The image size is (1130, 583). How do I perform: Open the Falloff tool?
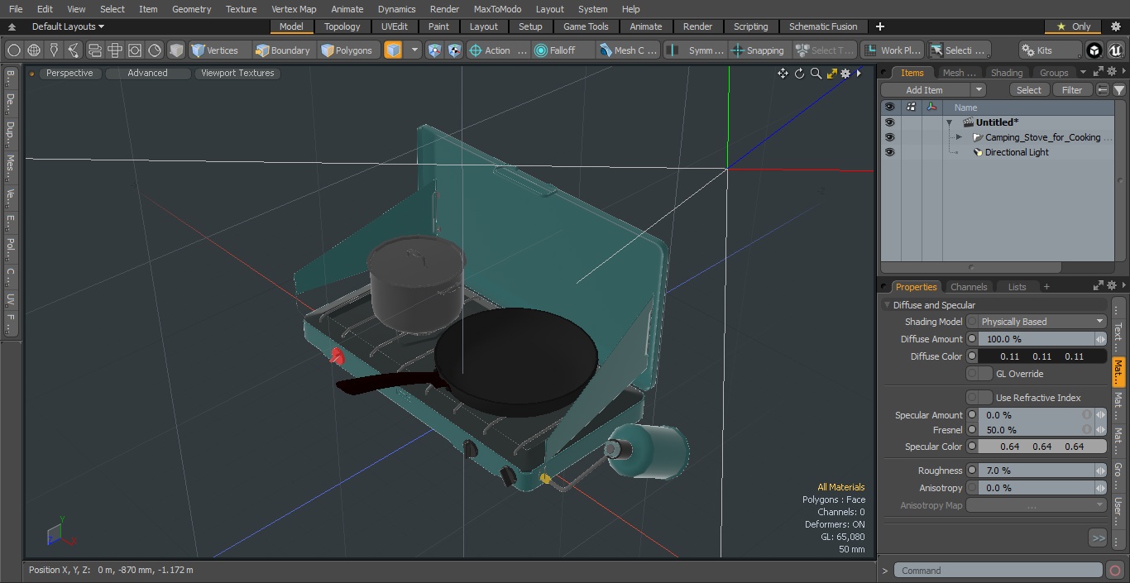point(554,50)
